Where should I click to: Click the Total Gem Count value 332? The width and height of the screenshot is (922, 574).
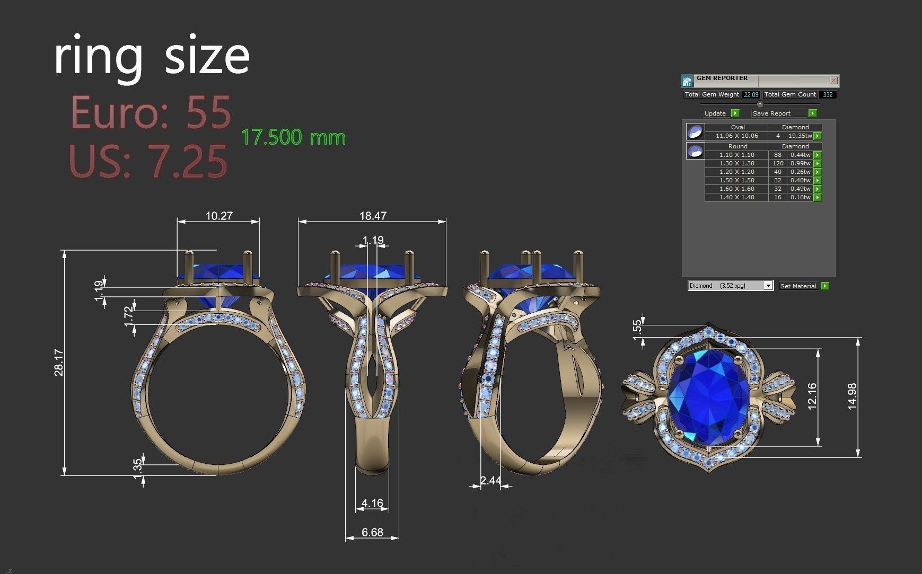click(x=828, y=95)
